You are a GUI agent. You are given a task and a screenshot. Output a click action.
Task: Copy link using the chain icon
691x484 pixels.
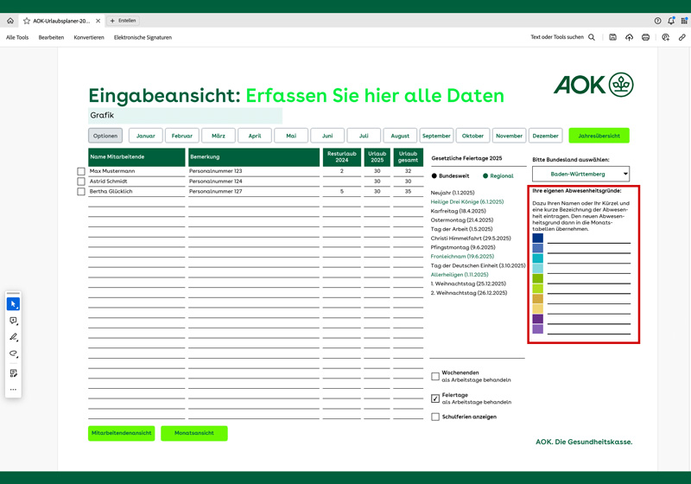point(681,37)
